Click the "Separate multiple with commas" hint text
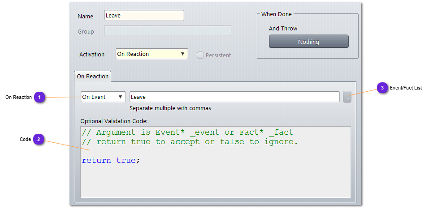Screen dimensions: 429x209 click(x=170, y=108)
